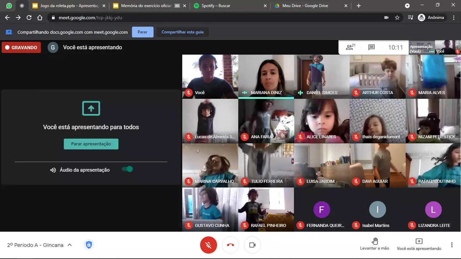Click the red hang up call icon

[231, 245]
